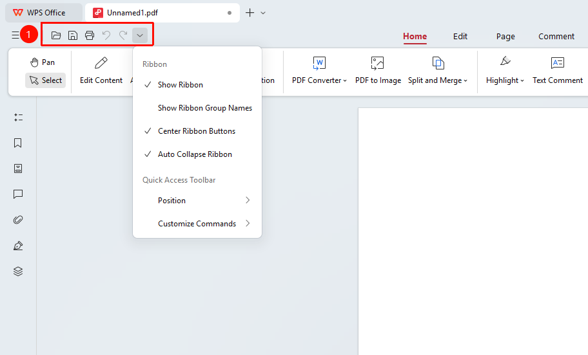Viewport: 588px width, 355px height.
Task: Go to the WPS Office home tab
Action: click(43, 13)
